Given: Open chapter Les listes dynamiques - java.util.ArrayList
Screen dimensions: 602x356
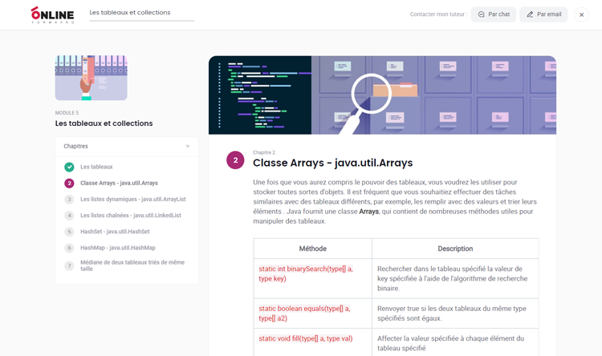Looking at the screenshot, I should [x=132, y=199].
